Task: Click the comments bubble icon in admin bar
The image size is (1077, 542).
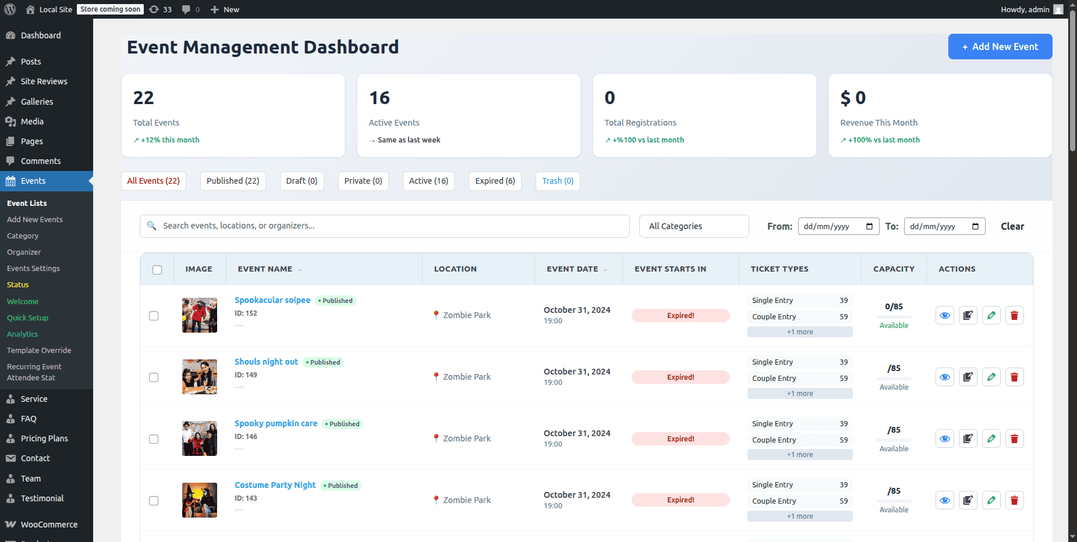Action: [x=186, y=9]
